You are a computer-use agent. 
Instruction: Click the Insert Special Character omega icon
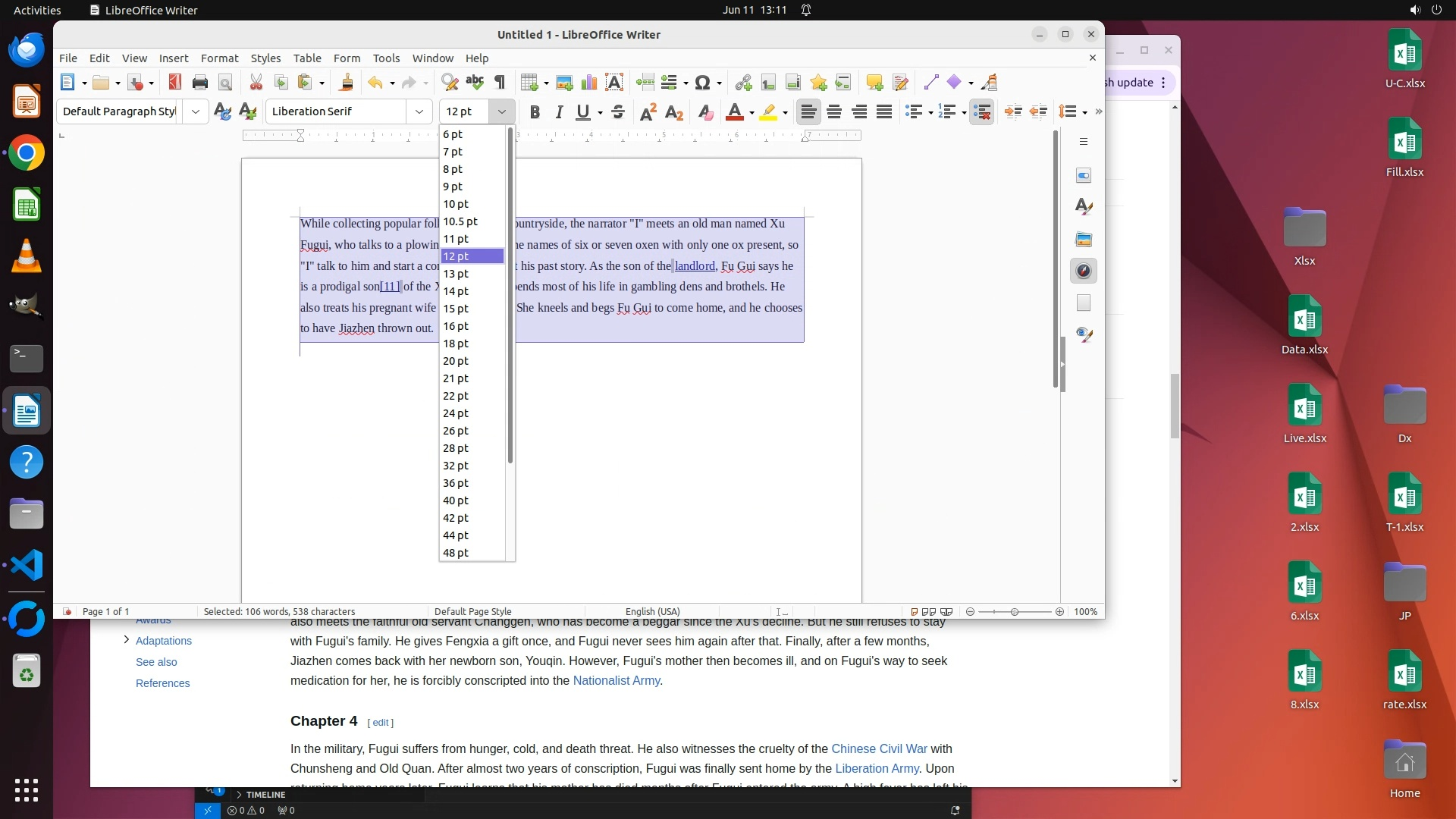tap(702, 83)
